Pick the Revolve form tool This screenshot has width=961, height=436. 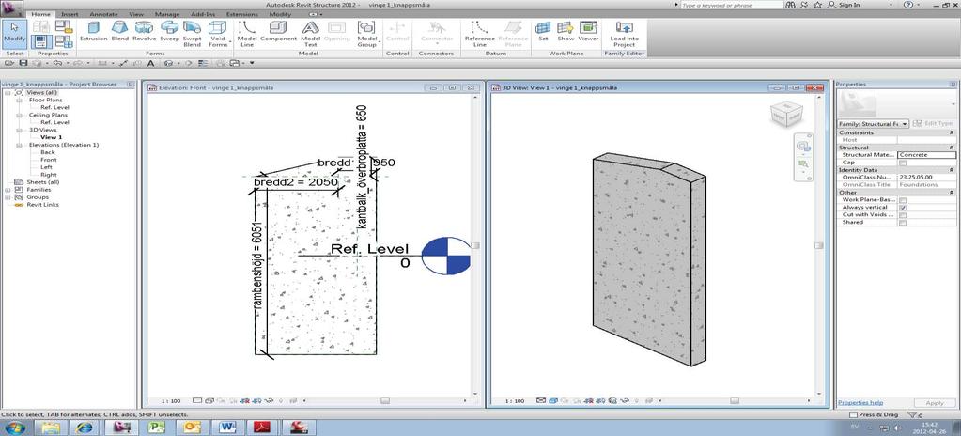tap(145, 32)
